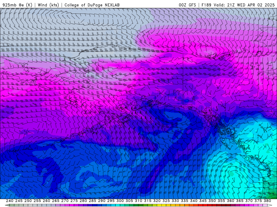277x207 pixels.
Task: Click the 355 value on the color scale
Action: pyautogui.click(x=221, y=201)
